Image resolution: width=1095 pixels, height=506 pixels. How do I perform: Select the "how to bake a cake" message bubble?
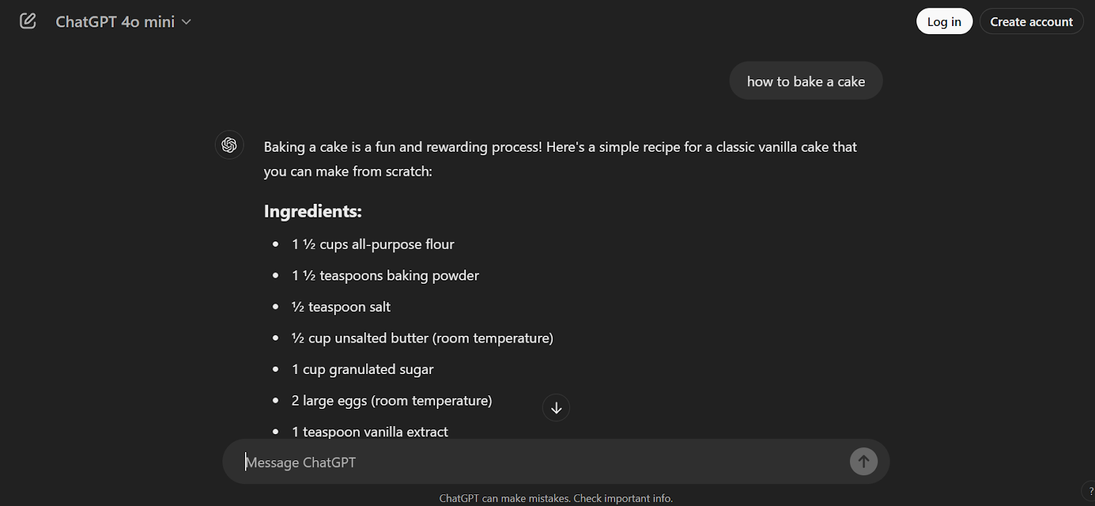[806, 81]
